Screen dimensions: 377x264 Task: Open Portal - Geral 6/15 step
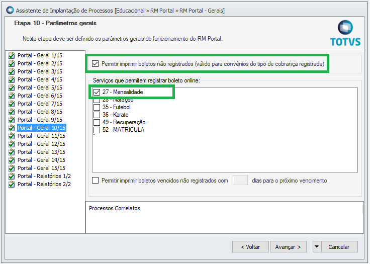click(x=40, y=96)
